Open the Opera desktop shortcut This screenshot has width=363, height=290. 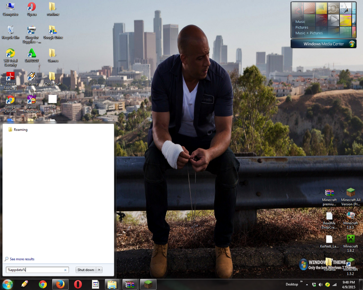pos(32,9)
